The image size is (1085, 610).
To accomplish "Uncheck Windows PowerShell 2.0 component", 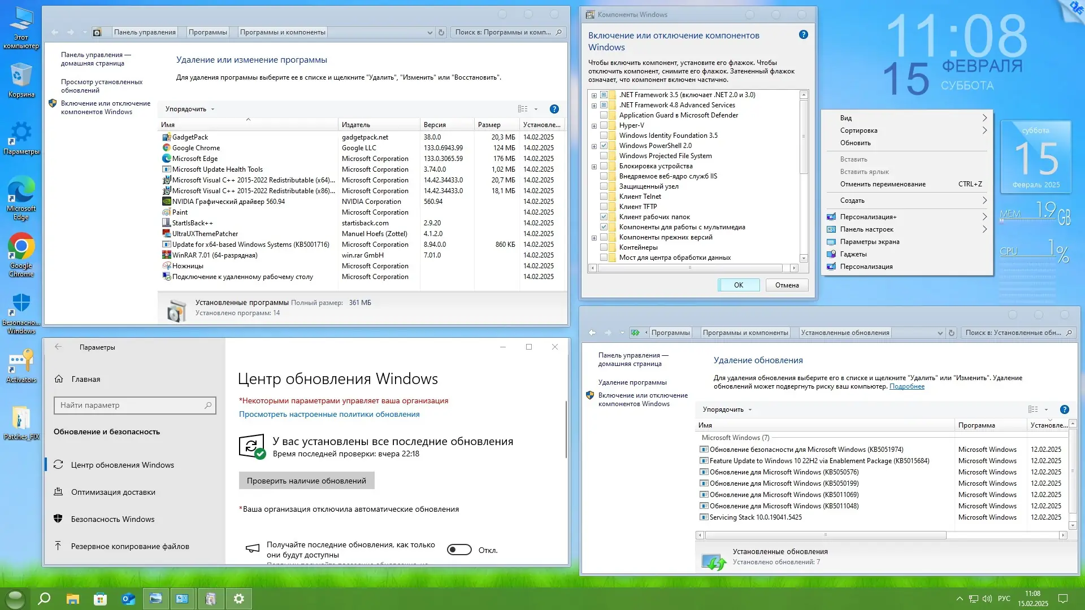I will [x=604, y=145].
